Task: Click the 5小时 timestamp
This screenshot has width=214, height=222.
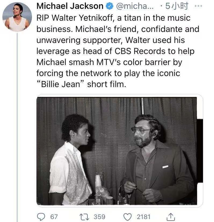Action: (x=177, y=6)
